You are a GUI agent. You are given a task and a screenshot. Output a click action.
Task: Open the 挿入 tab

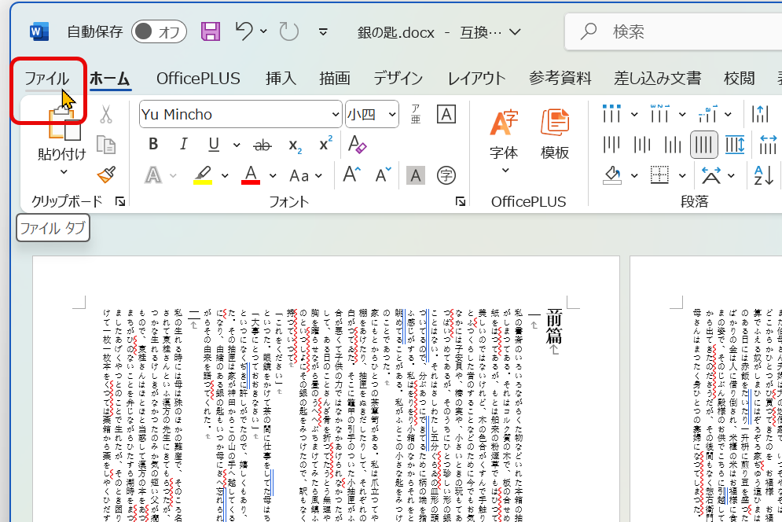[281, 79]
